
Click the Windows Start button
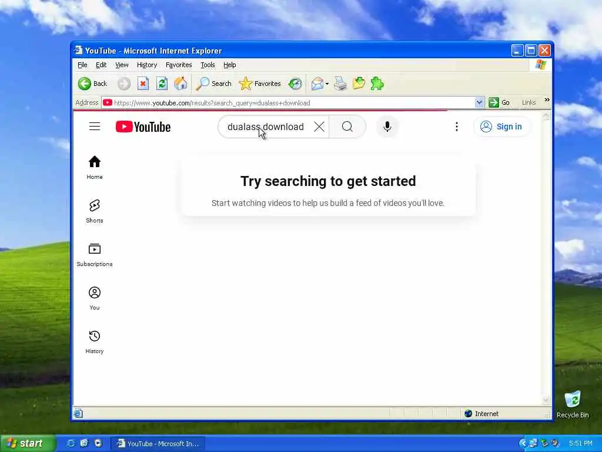point(28,443)
